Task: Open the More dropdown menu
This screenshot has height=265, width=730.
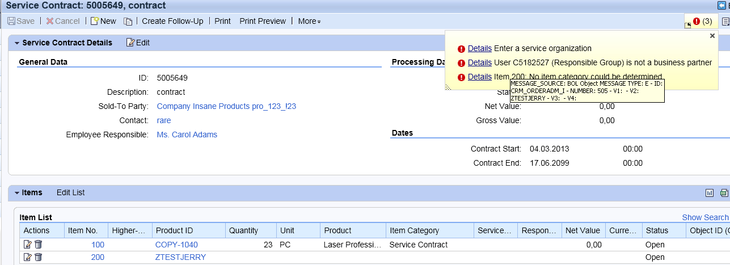Action: tap(309, 21)
